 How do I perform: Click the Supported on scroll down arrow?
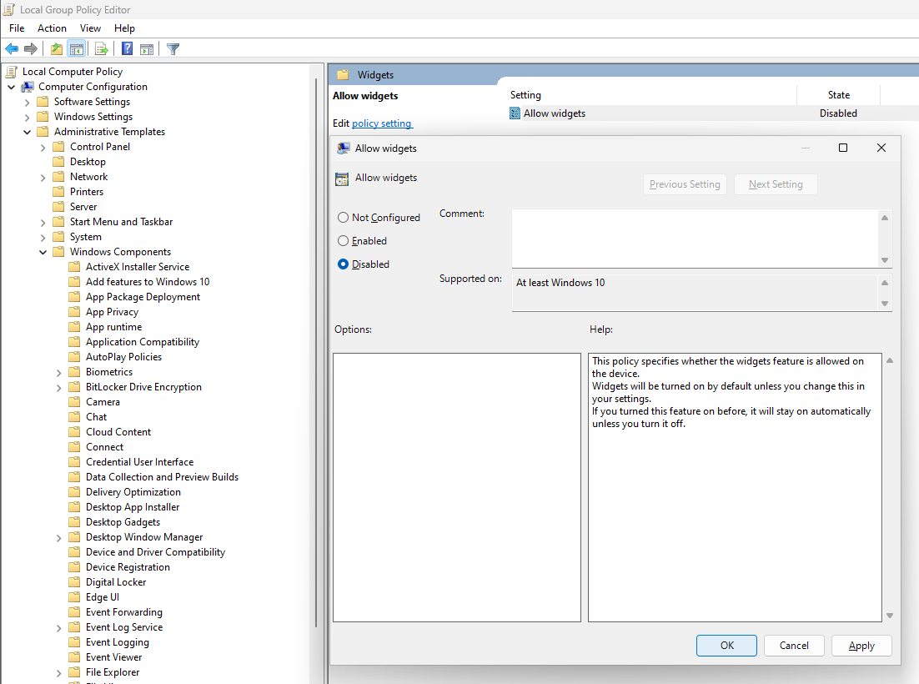[x=885, y=304]
